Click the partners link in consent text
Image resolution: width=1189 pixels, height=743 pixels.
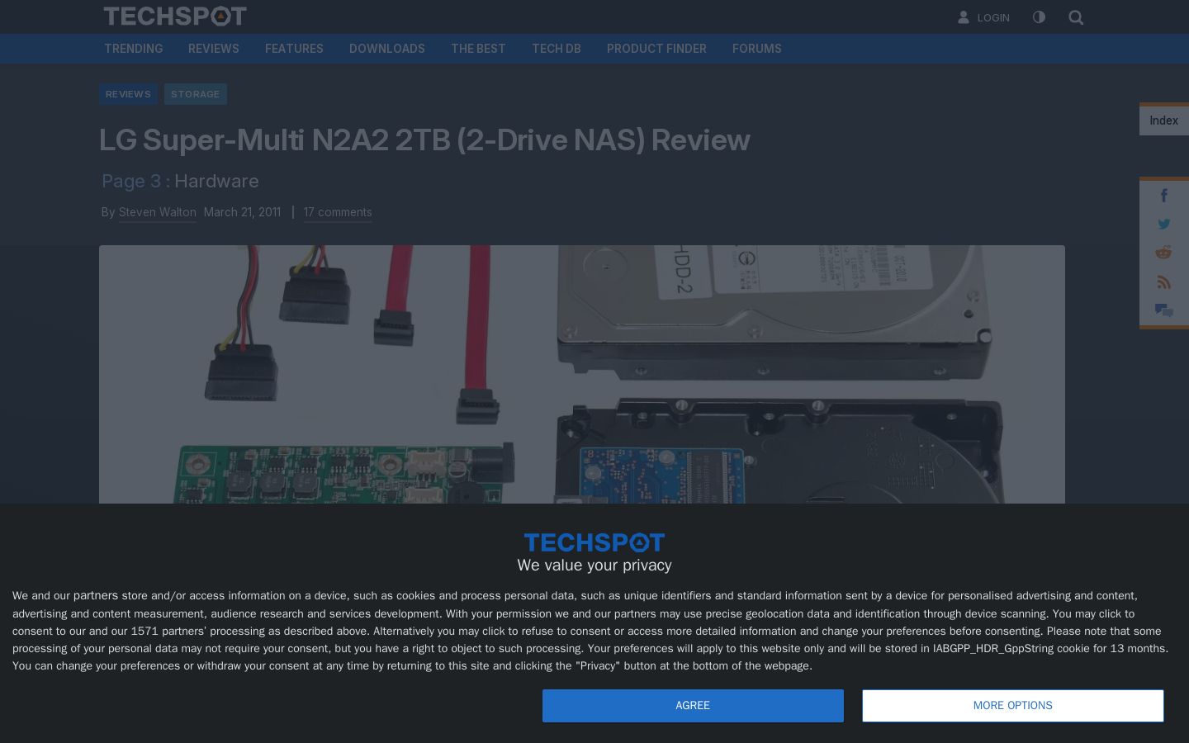point(96,596)
